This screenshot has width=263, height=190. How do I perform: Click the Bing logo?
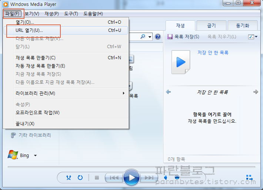(13, 154)
